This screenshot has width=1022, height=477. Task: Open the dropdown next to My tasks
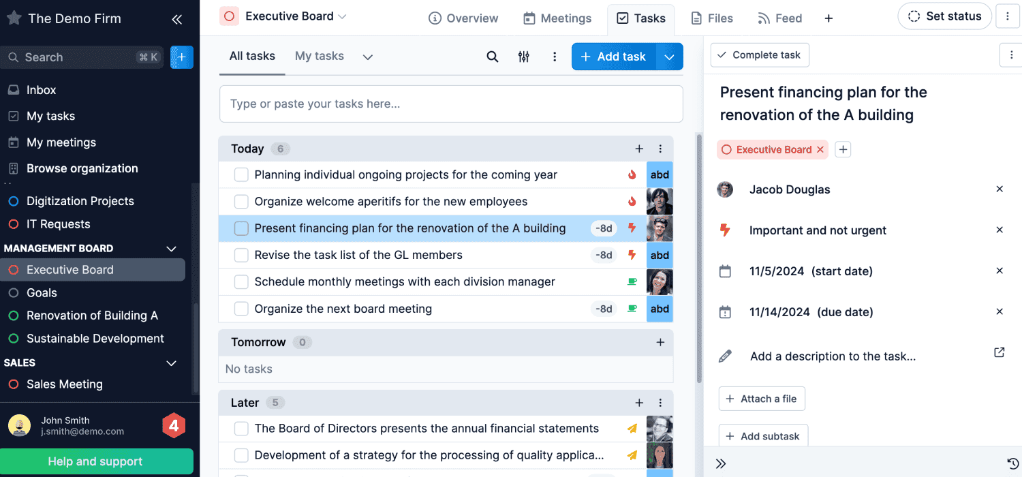(x=368, y=57)
